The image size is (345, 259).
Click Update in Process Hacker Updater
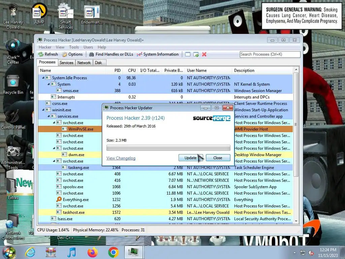[191, 158]
